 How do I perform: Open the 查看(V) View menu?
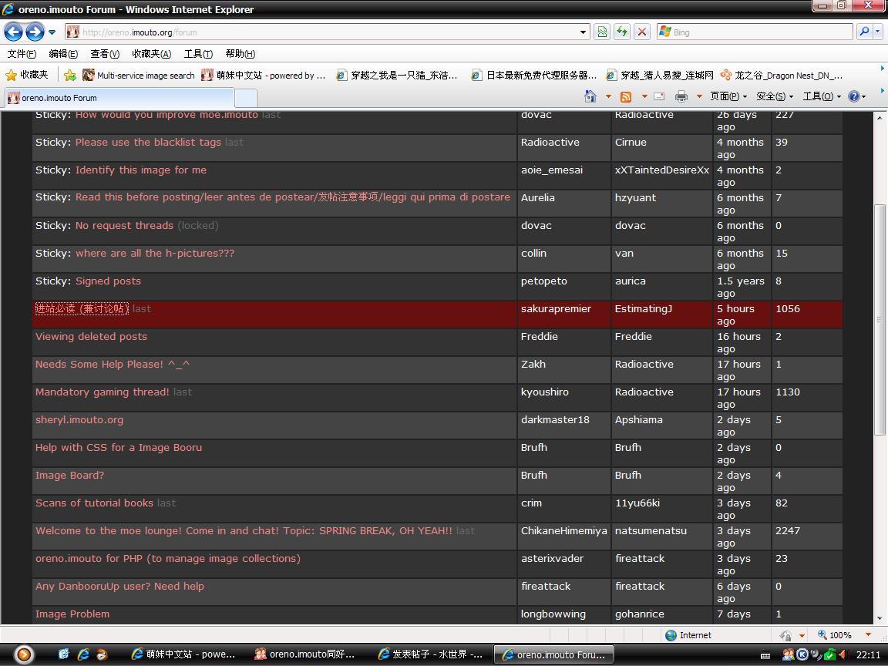click(105, 54)
